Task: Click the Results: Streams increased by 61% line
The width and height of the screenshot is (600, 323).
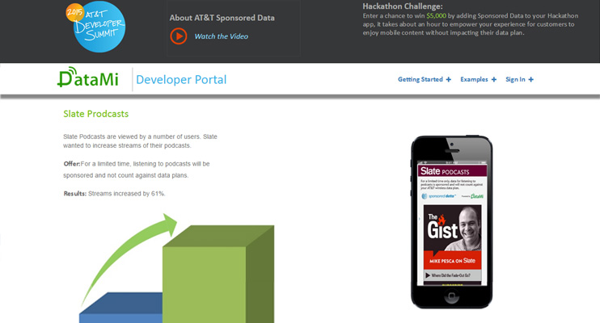Action: click(x=114, y=194)
